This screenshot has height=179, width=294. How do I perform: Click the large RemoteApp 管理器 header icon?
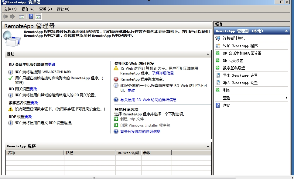pos(12,39)
